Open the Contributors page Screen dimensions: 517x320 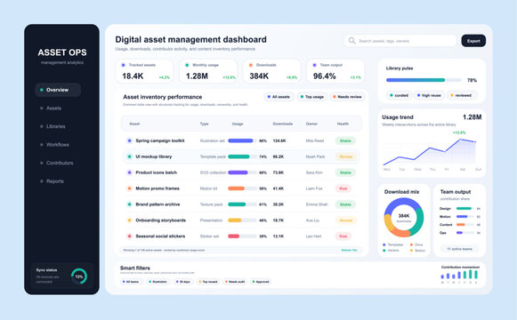(60, 163)
